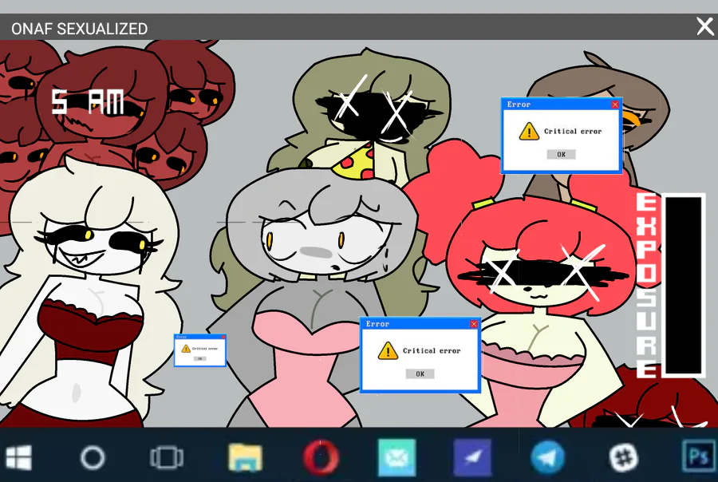The height and width of the screenshot is (482, 718).
Task: Click the vertical EXPOSURE label
Action: coord(646,285)
